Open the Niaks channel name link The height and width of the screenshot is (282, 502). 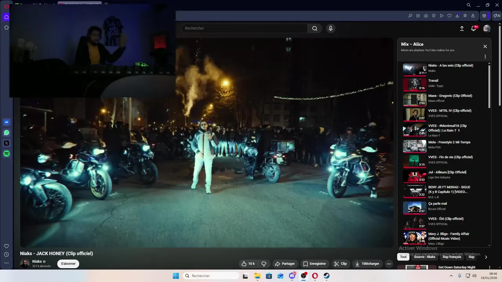tap(37, 261)
